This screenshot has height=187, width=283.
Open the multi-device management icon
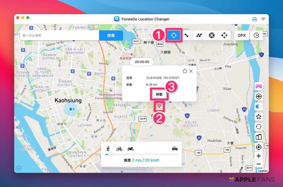259,137
